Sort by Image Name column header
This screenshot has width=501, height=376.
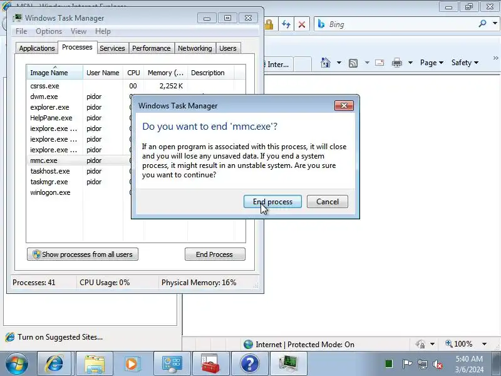point(54,73)
